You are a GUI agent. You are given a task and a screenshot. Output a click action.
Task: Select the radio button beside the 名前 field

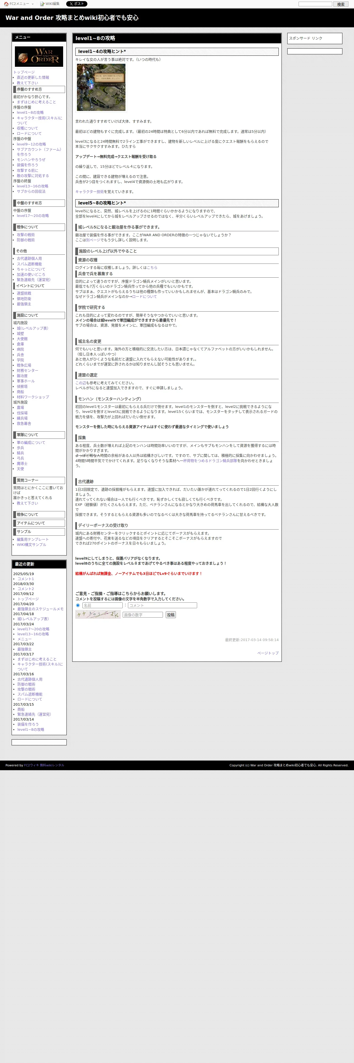pos(78,605)
